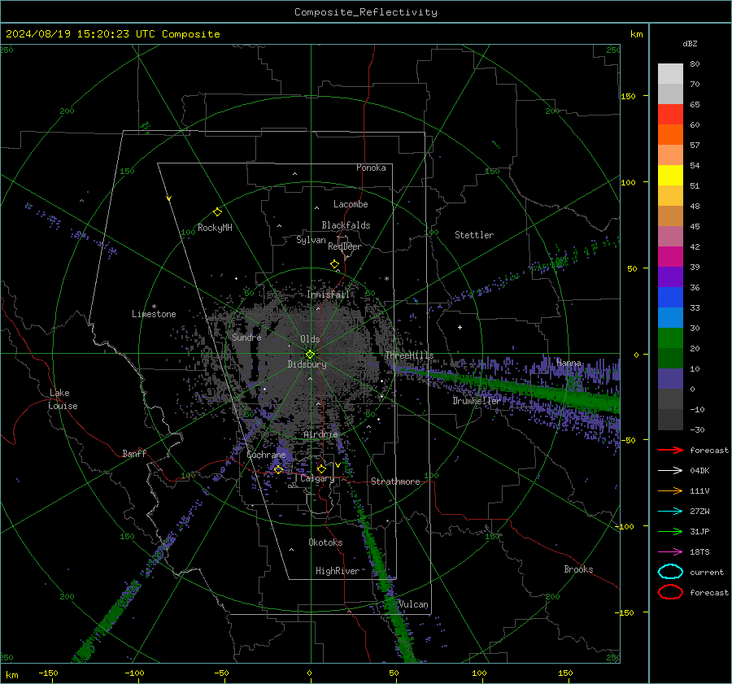Pick the royal blue dBZ legend swatch
Screen dimensions: 732x684
click(x=670, y=298)
